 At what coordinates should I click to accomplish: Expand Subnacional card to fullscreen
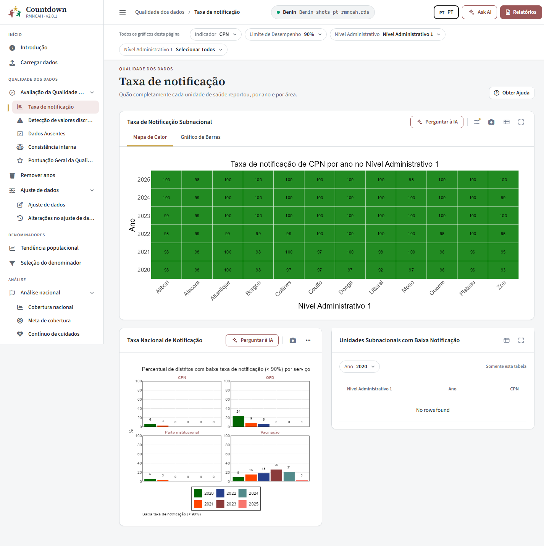(x=521, y=122)
